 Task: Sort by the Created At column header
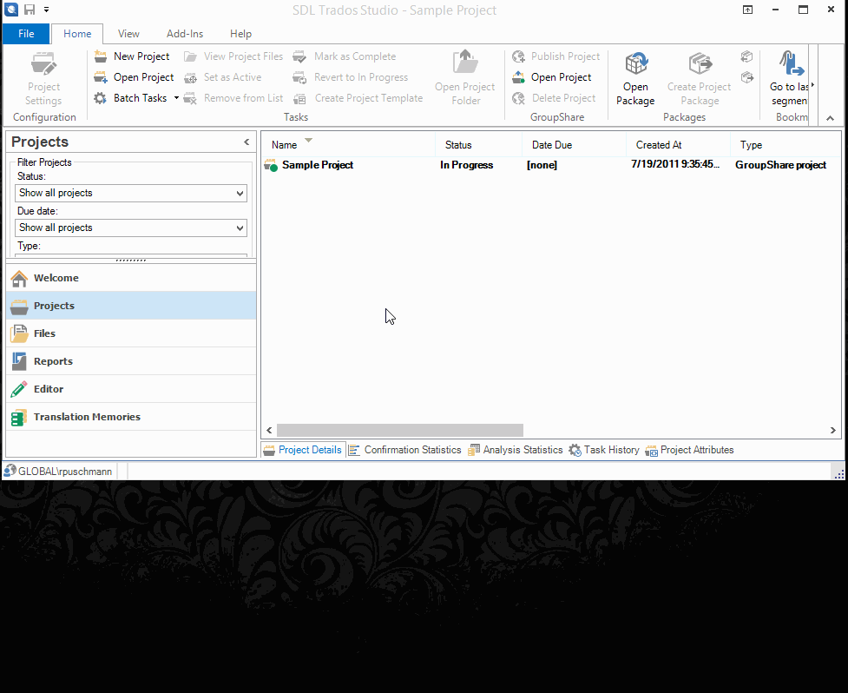pos(678,144)
